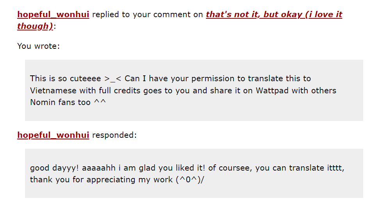
Task: Click the phrase "with full credits goes to you"
Action: coord(135,91)
